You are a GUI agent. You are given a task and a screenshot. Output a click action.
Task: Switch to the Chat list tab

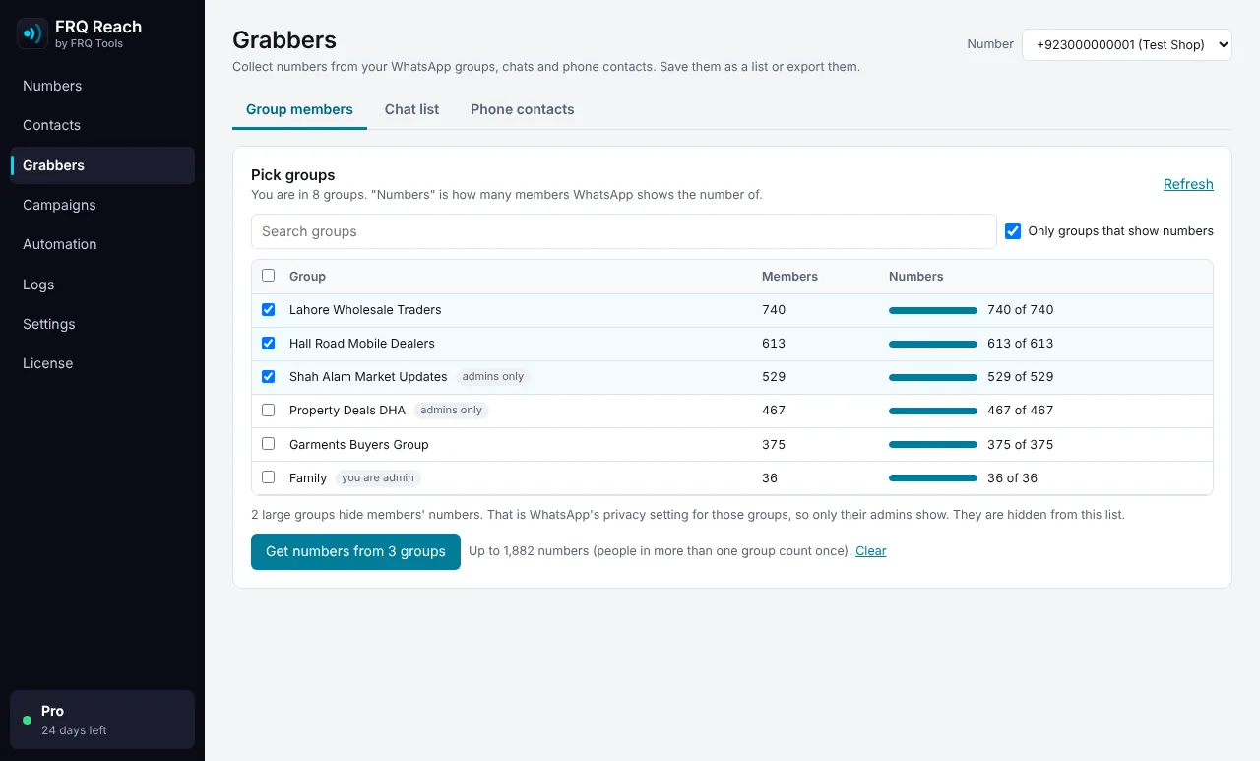pyautogui.click(x=411, y=109)
